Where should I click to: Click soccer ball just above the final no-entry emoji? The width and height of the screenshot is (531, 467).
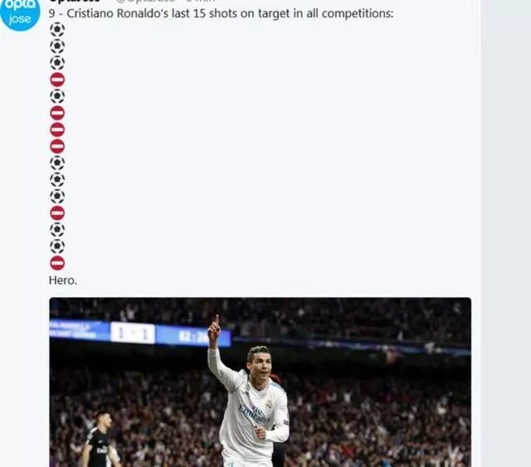coord(57,246)
